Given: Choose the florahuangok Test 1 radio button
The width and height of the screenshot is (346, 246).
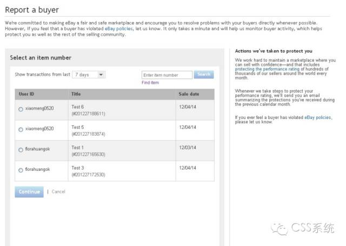Looking at the screenshot, I should (21, 150).
